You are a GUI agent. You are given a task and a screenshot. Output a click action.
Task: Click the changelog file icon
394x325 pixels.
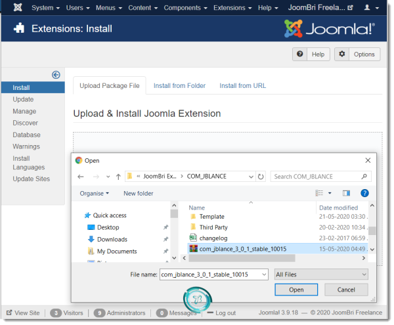(193, 238)
